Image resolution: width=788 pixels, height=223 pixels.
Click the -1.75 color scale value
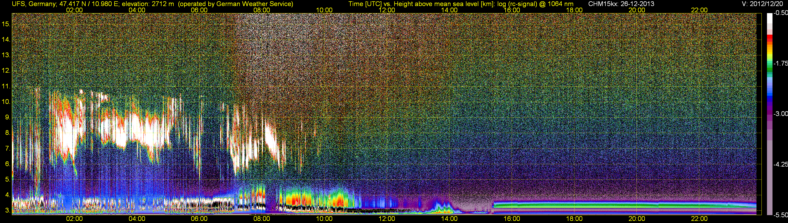(x=780, y=63)
